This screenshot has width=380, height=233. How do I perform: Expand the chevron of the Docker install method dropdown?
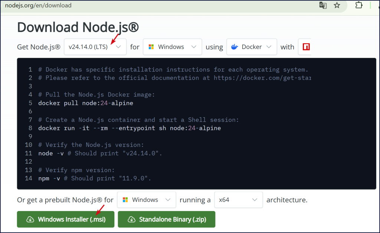click(269, 47)
